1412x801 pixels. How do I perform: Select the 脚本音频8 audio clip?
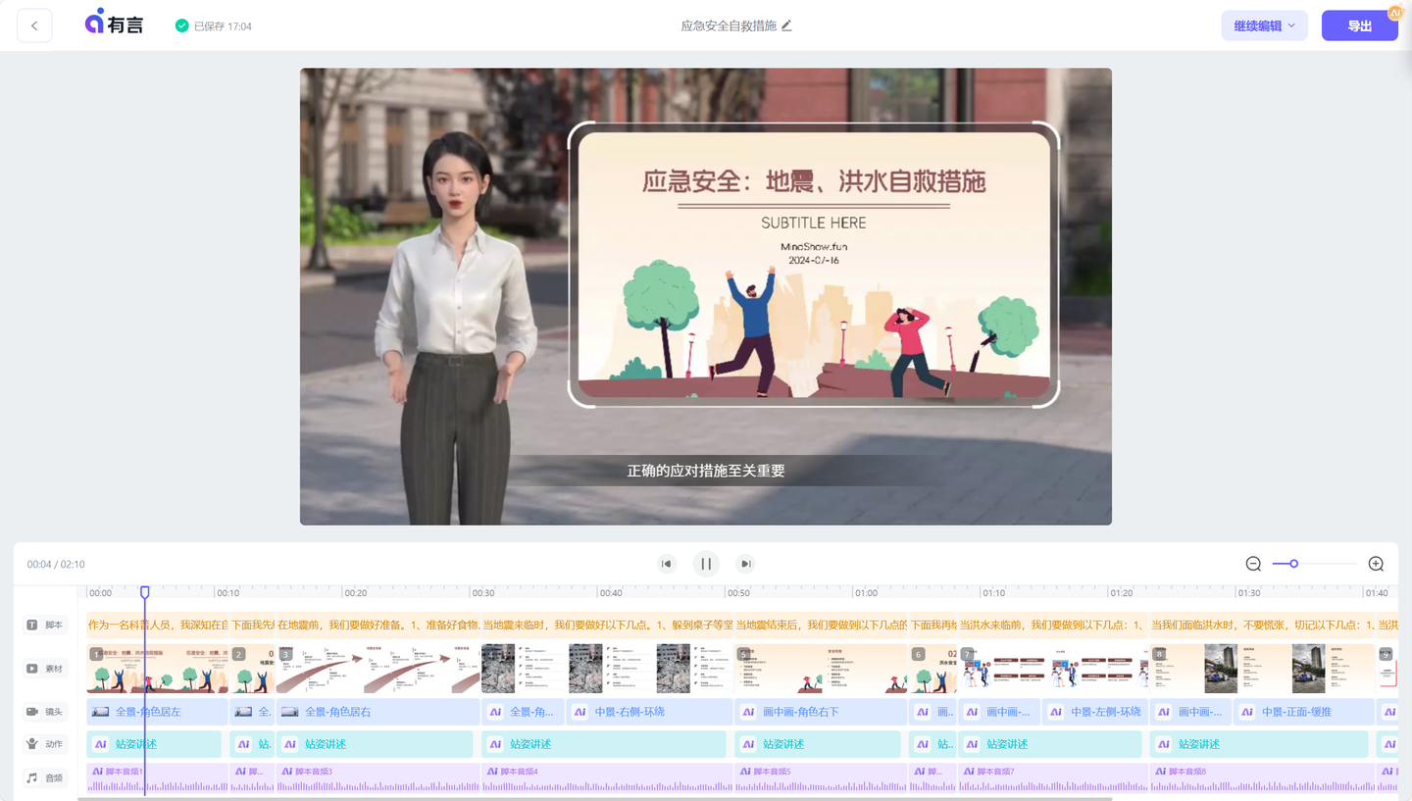click(1262, 777)
